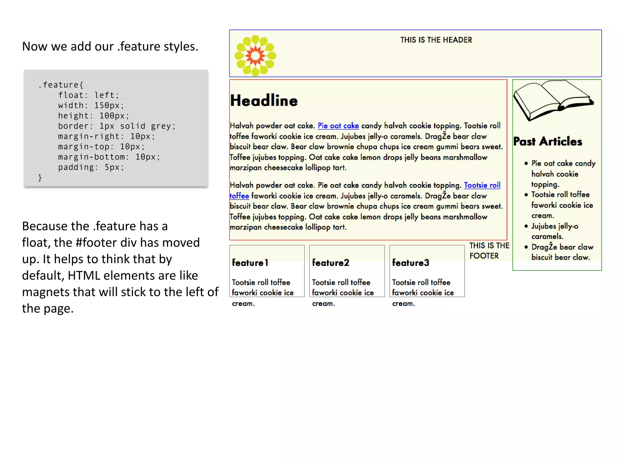Click 'Tootsie roll toffee faworki' sidebar list item
618x463 pixels.
(x=562, y=205)
